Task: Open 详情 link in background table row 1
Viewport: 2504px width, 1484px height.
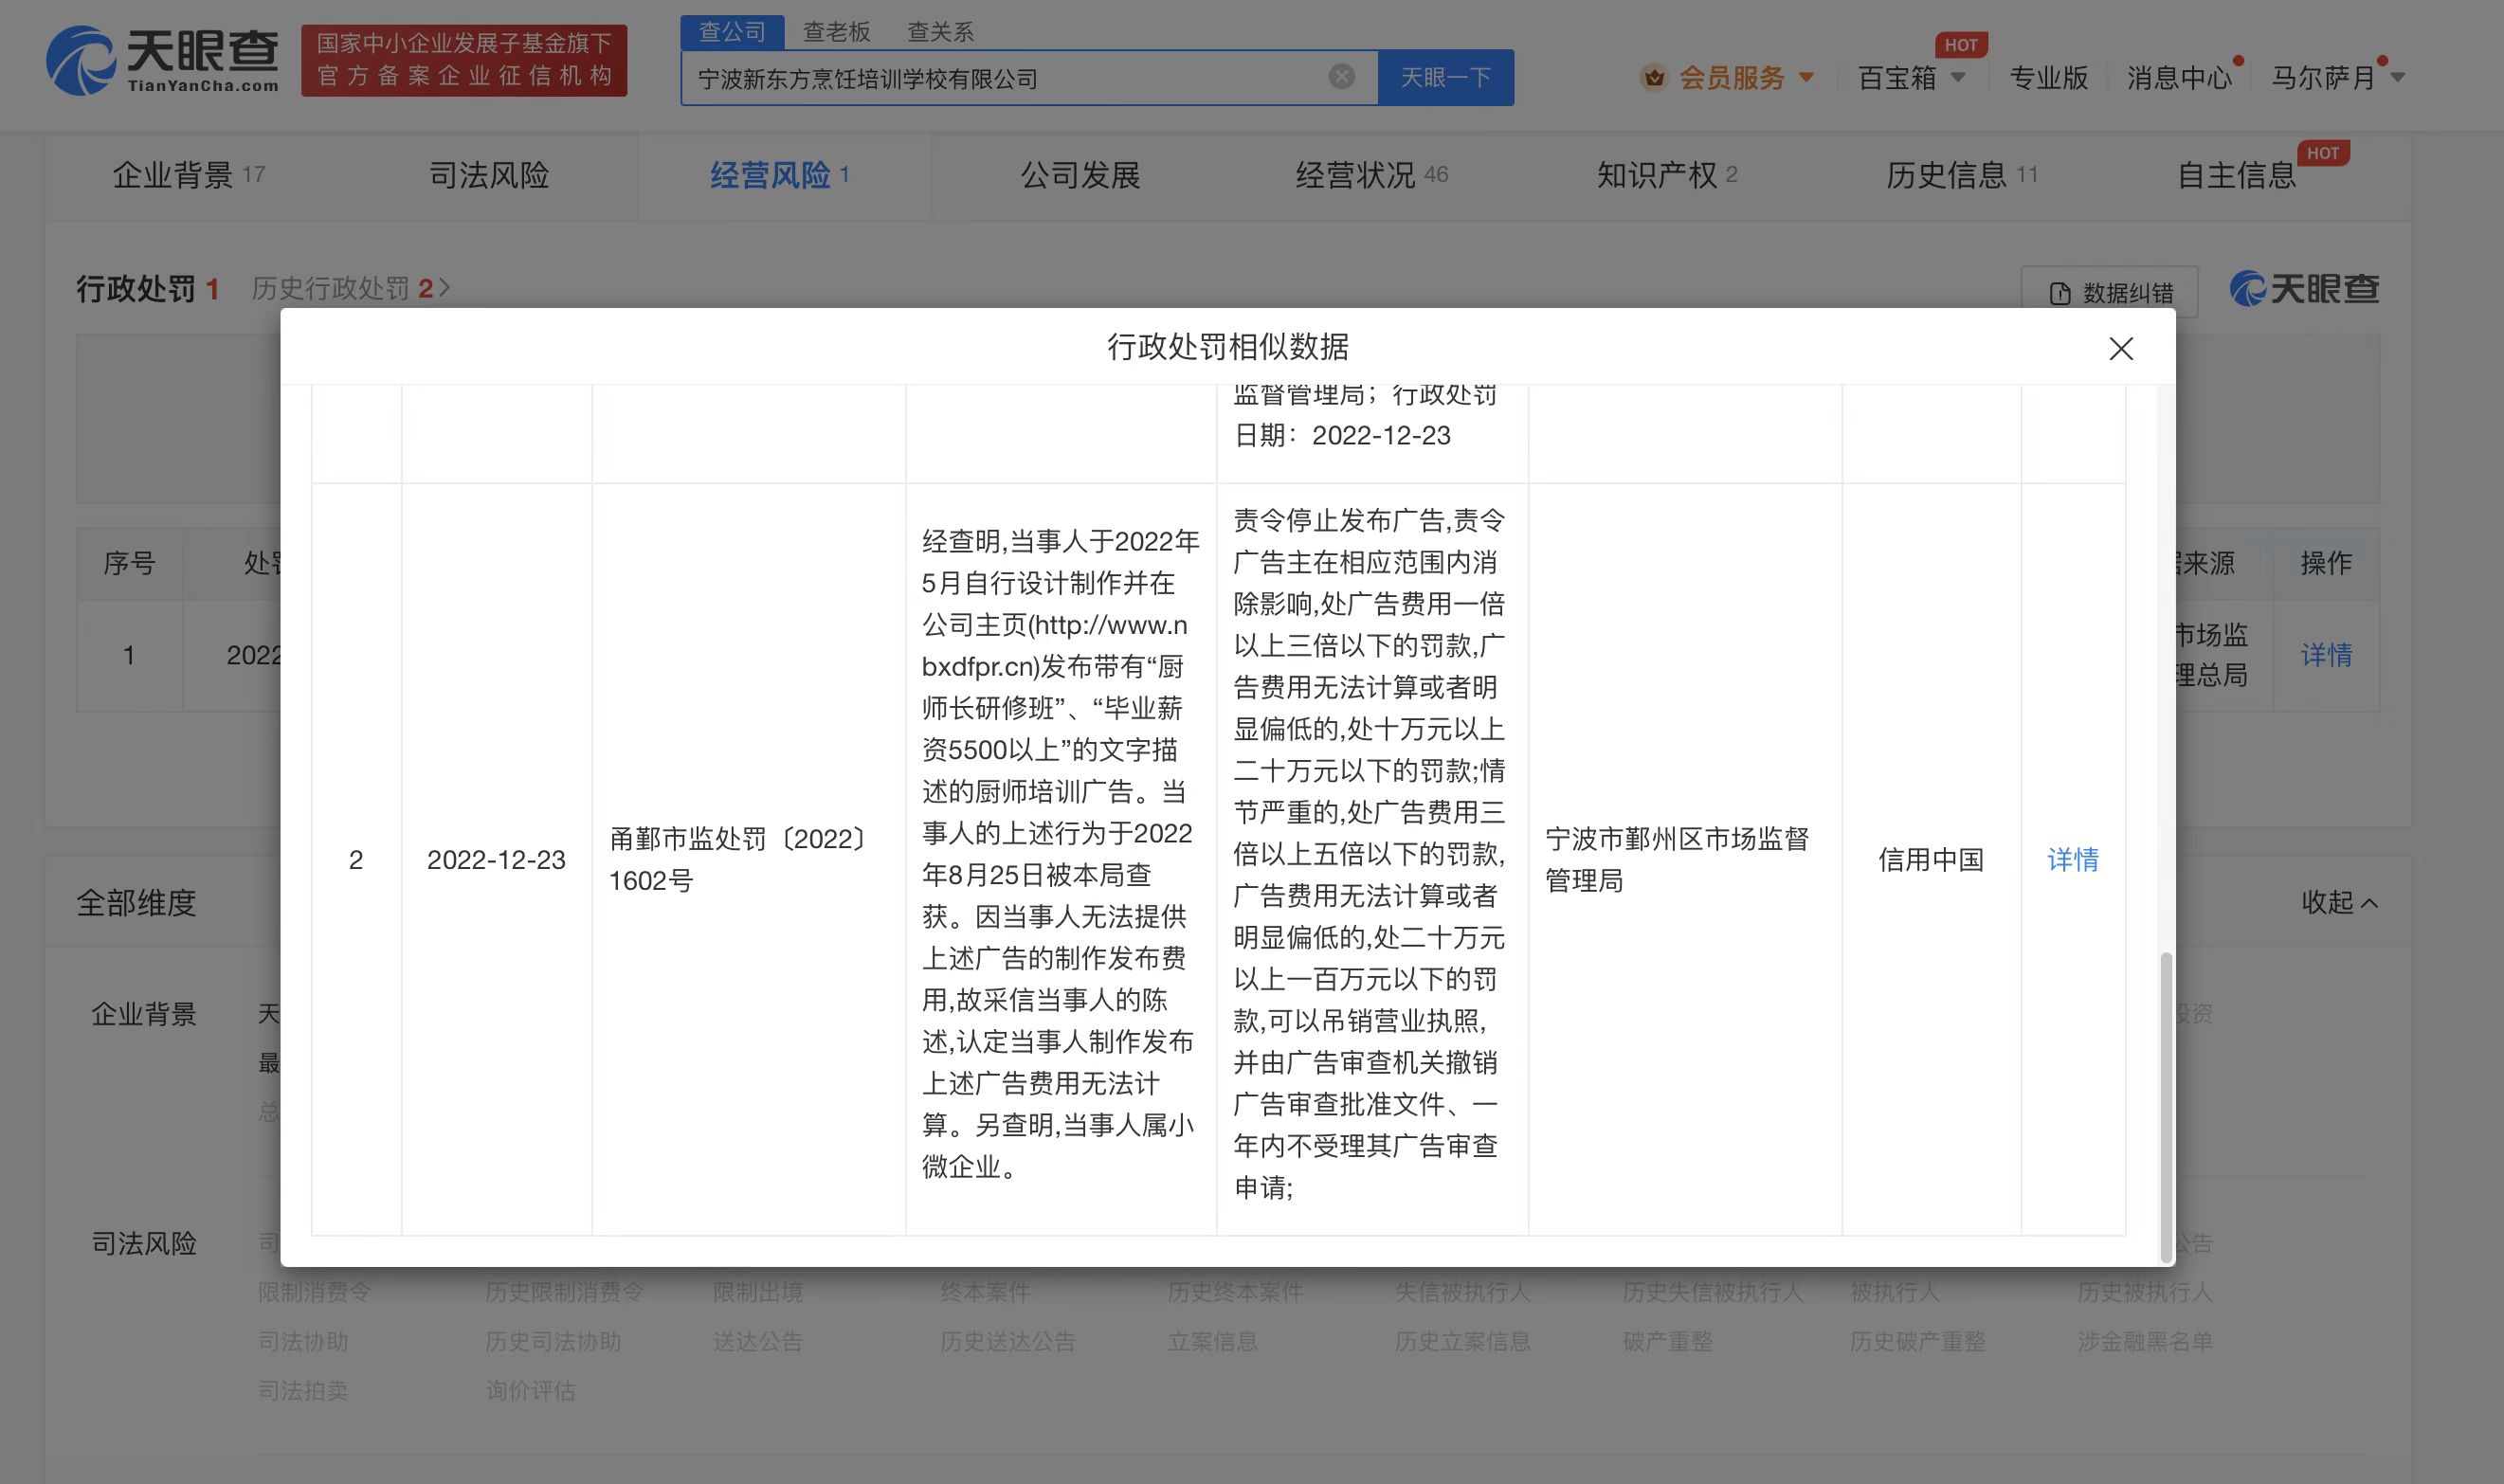Action: coord(2325,655)
